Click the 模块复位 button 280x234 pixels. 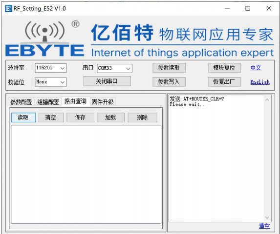(x=224, y=68)
